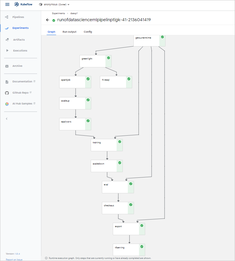Navigate to Executions via its sidebar icon
Image resolution: width=235 pixels, height=261 pixels.
pyautogui.click(x=7, y=50)
